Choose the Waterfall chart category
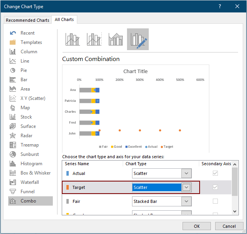 30,182
